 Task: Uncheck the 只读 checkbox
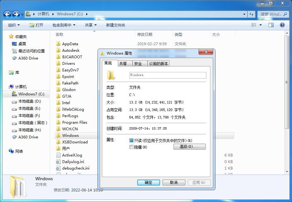pyautogui.click(x=132, y=140)
